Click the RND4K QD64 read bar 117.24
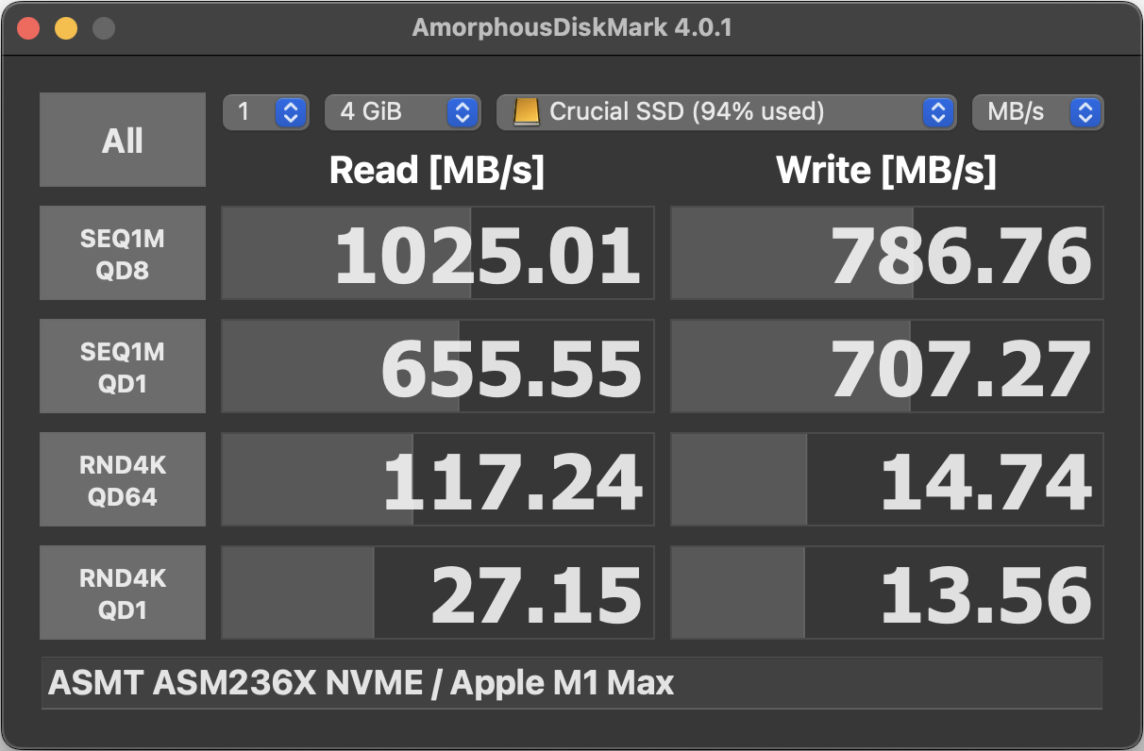This screenshot has width=1144, height=751. tap(438, 479)
